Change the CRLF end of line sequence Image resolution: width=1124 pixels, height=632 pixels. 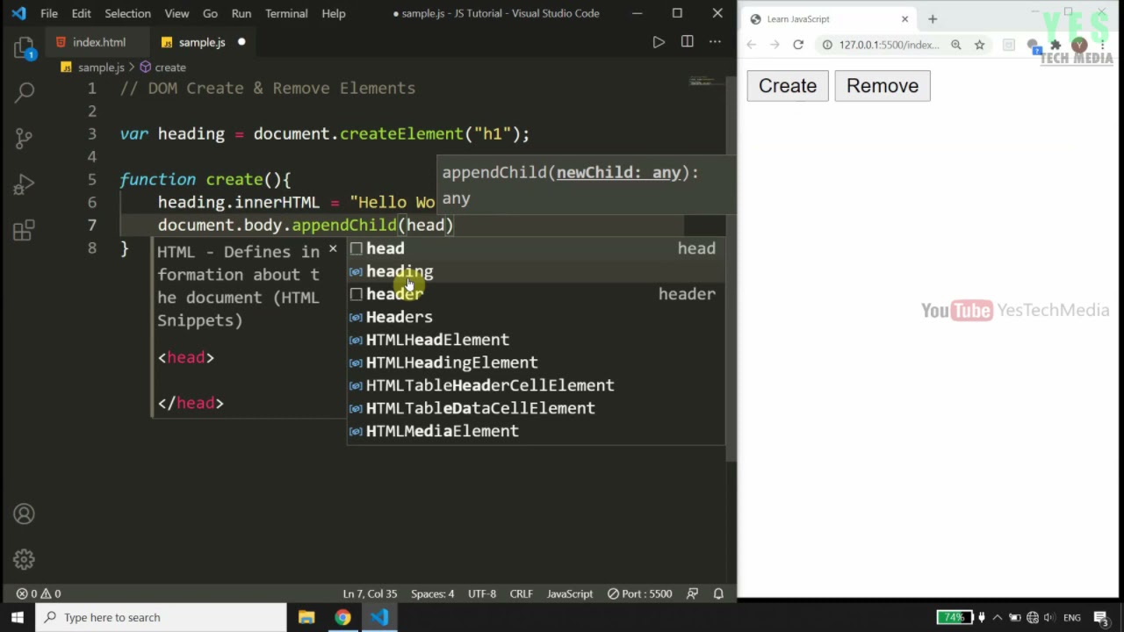coord(521,594)
